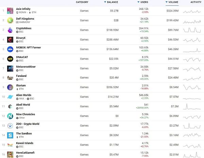
Task: Click The Sandbox logo icon
Action: pyautogui.click(x=10, y=135)
